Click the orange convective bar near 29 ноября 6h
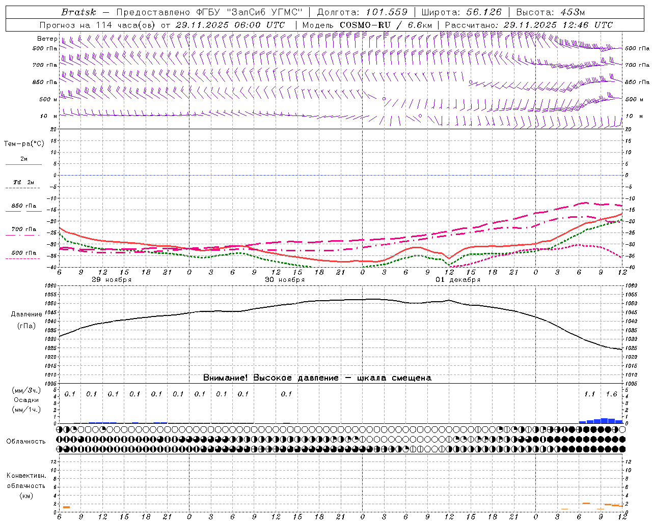Screen dimensions: 652x521 click(66, 507)
